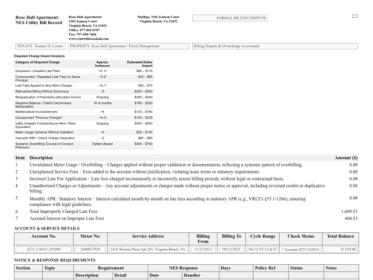This screenshot has width=373, height=280.
Task: Click the 'Topic' column header
Action: coord(50,268)
